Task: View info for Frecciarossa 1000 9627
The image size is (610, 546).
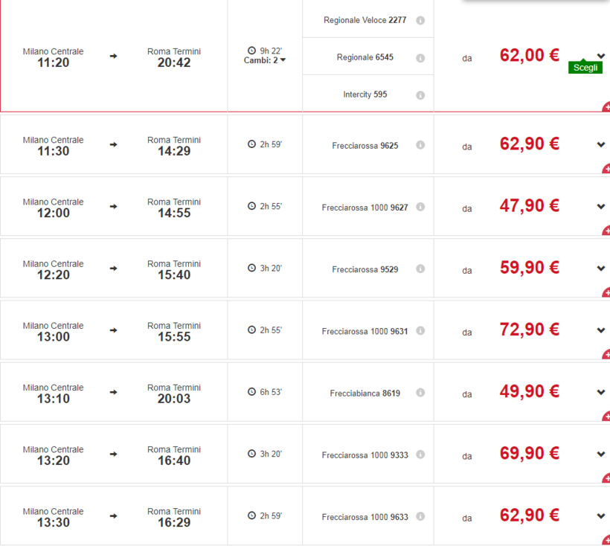Action: click(x=420, y=208)
